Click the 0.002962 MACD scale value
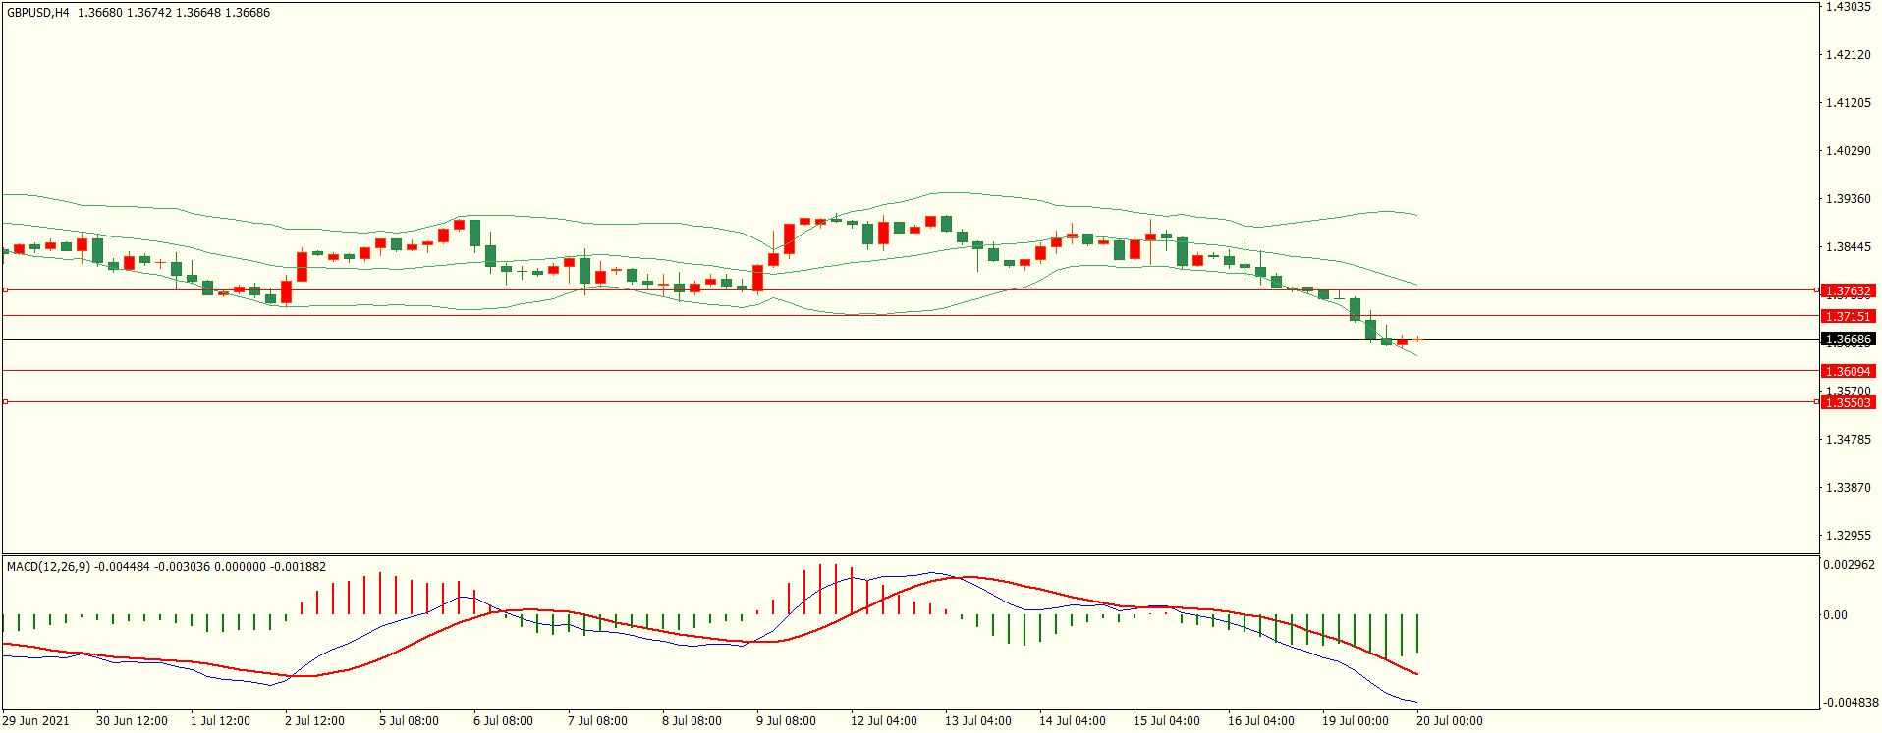The height and width of the screenshot is (733, 1882). tap(1849, 566)
